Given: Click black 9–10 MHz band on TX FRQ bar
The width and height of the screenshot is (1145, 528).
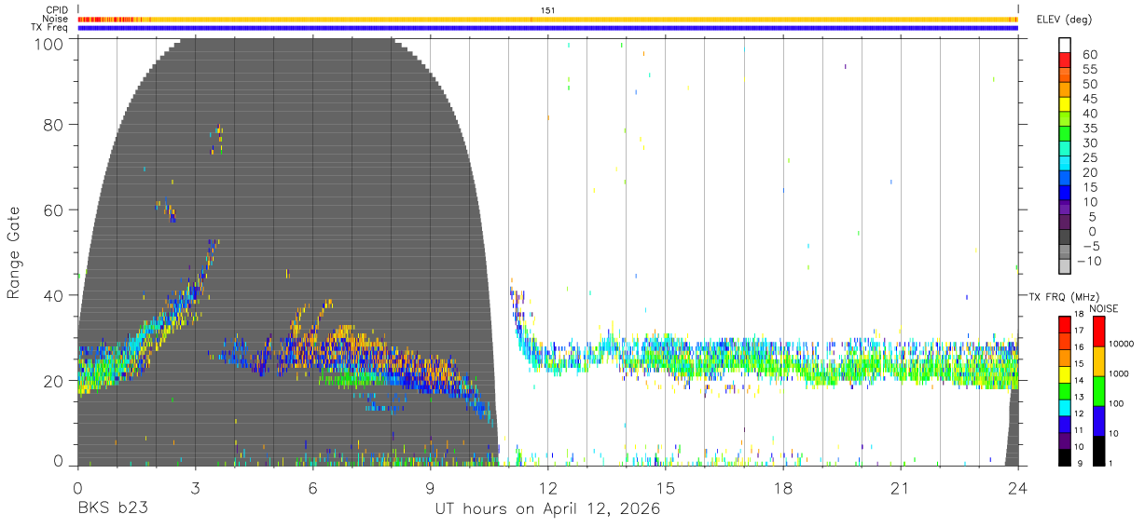Looking at the screenshot, I should 1064,457.
